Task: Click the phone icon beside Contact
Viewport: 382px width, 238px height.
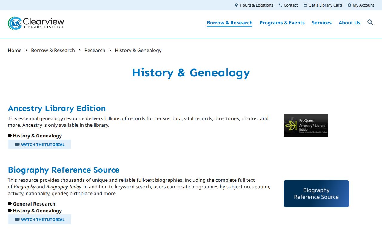Action: 281,5
